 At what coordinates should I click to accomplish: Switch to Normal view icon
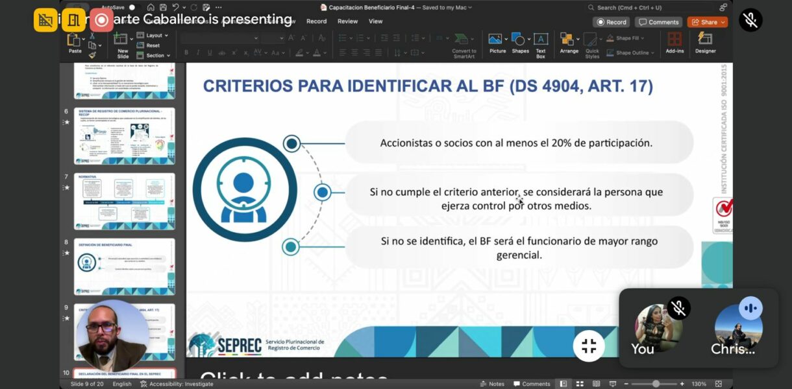pos(563,384)
